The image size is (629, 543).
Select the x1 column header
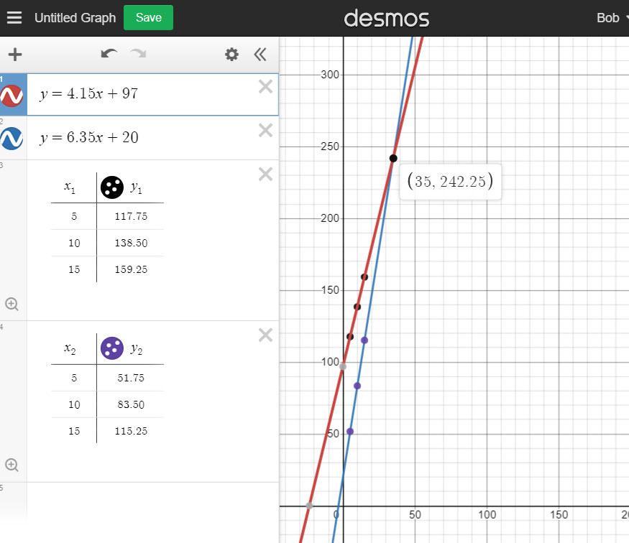pos(70,187)
